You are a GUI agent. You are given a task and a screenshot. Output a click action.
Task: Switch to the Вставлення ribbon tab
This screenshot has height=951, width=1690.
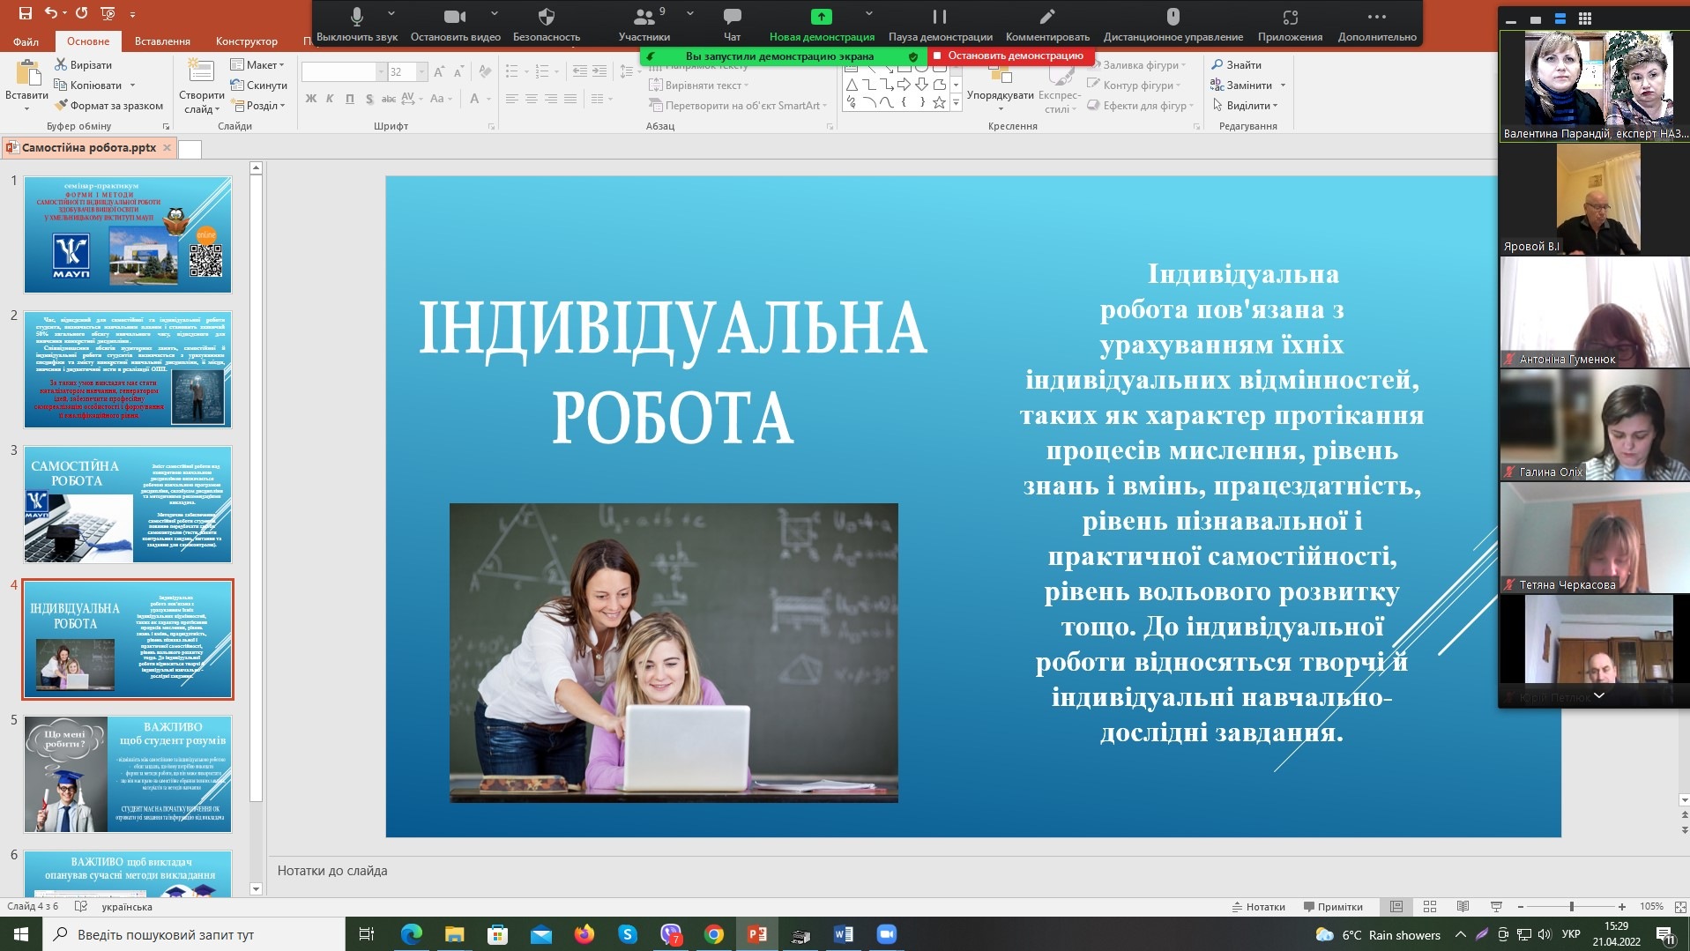162,41
